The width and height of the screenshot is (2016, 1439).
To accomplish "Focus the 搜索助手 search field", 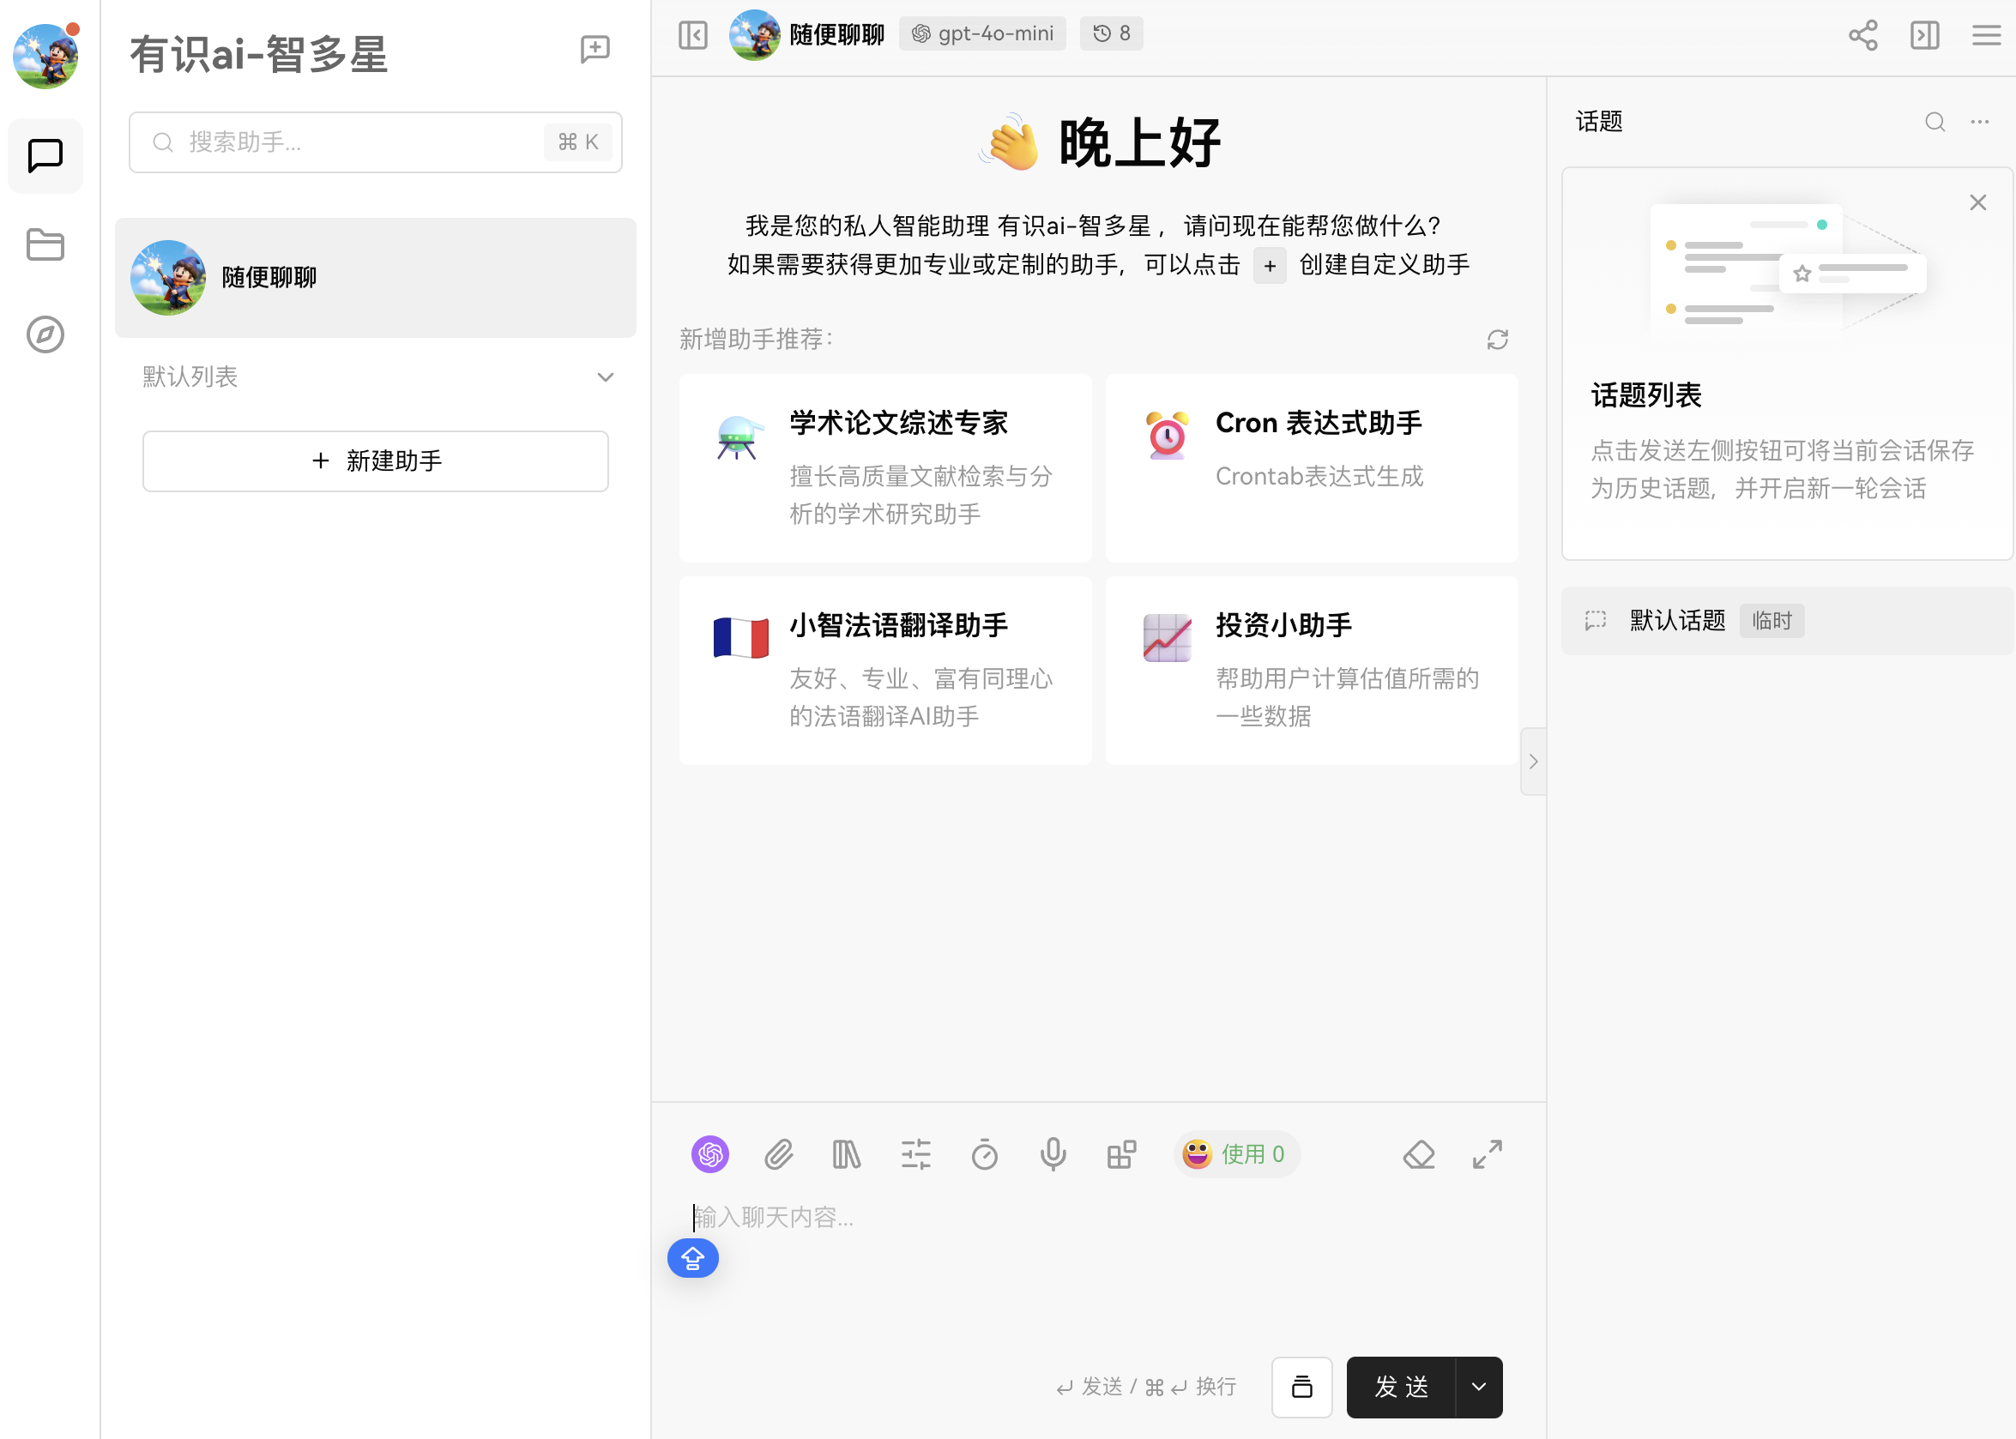I will tap(376, 141).
